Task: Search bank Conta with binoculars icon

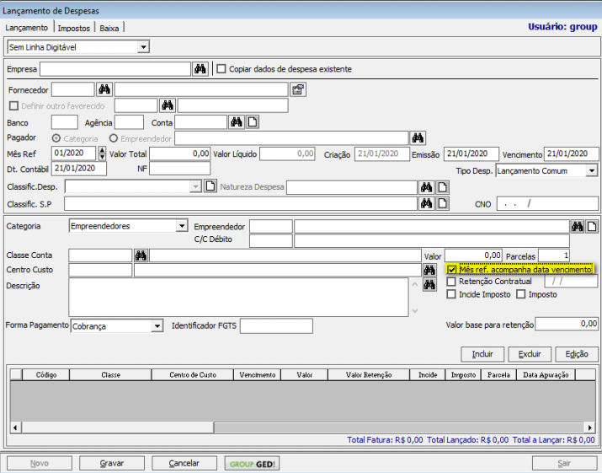Action: click(x=236, y=122)
